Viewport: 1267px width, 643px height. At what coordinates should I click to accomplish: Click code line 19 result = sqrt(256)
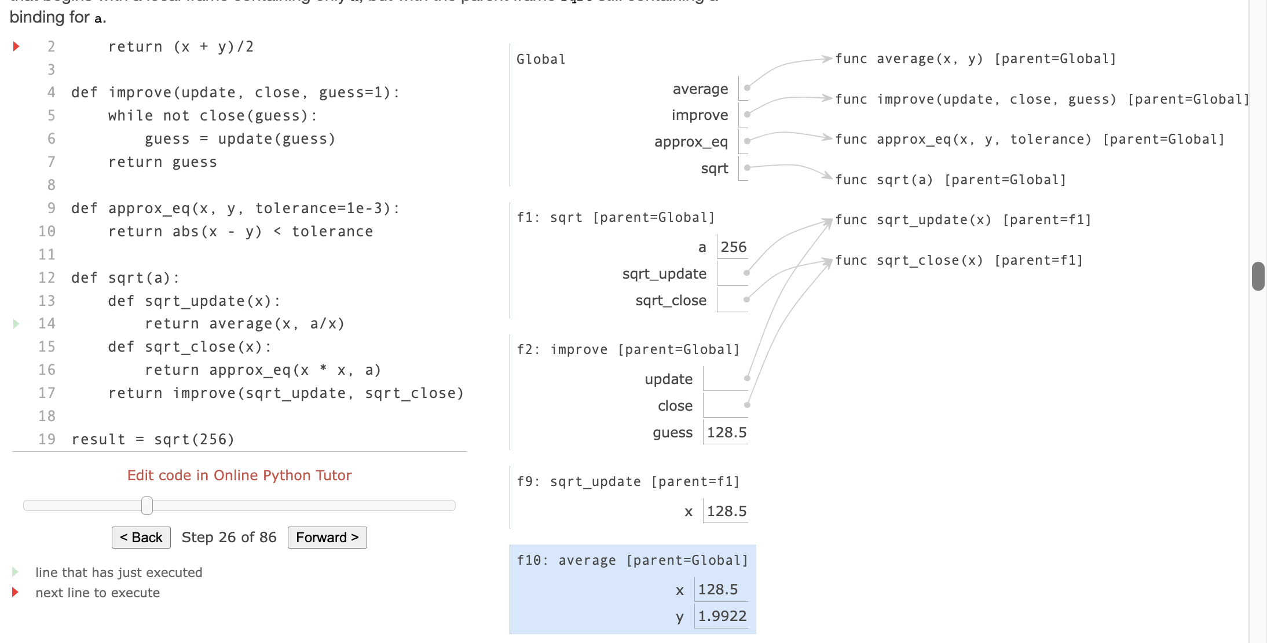coord(153,440)
